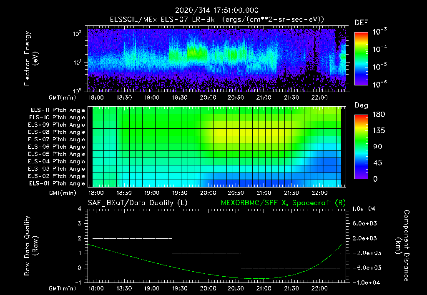
Task: Click the 180 value on Deg scale
Action: coord(379,114)
